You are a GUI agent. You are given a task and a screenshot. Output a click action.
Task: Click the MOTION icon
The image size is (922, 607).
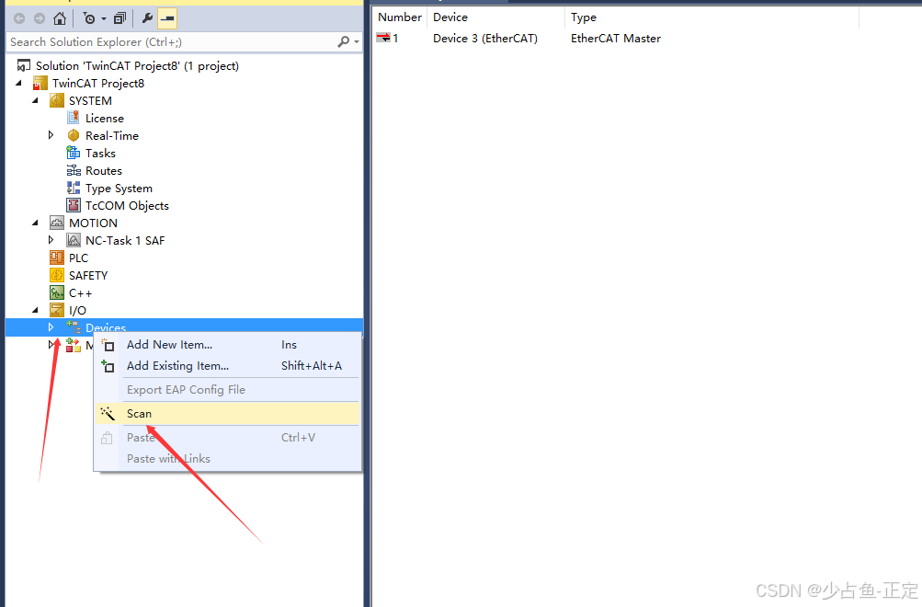tap(57, 223)
